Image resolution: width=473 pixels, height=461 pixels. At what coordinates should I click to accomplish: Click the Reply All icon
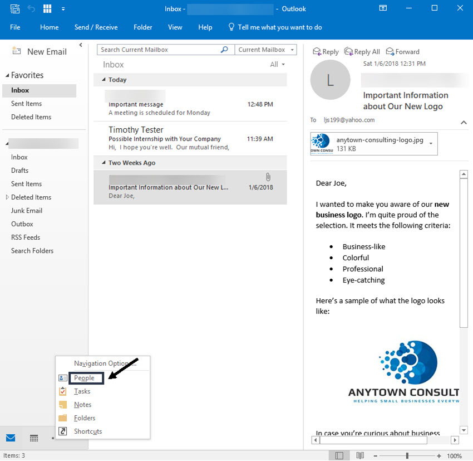click(x=362, y=51)
